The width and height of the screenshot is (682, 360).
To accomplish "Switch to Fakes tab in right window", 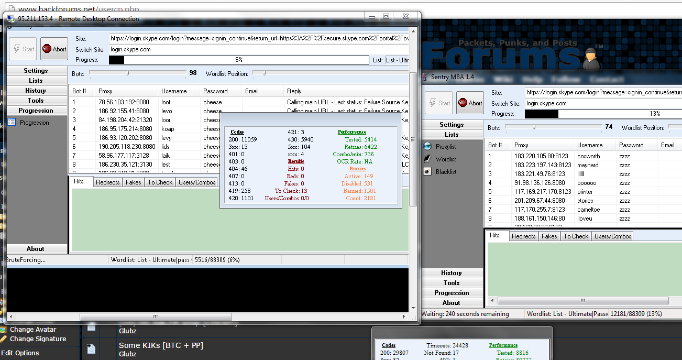I will tap(549, 236).
